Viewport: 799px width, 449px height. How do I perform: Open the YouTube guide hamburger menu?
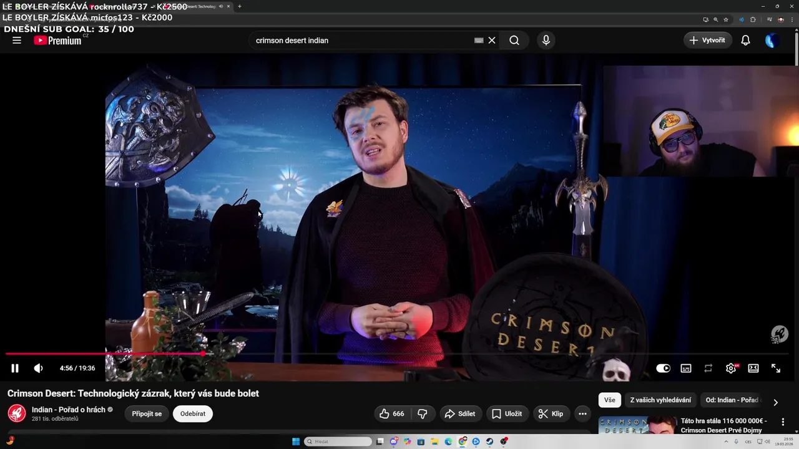[17, 40]
